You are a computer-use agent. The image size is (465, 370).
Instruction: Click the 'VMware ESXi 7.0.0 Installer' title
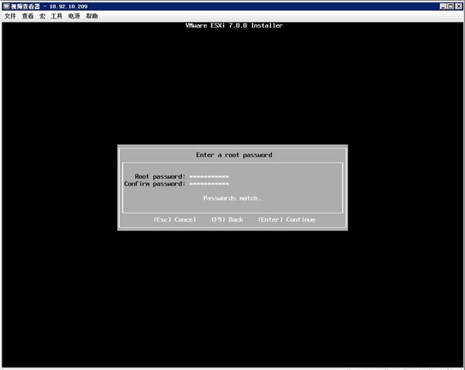(234, 26)
